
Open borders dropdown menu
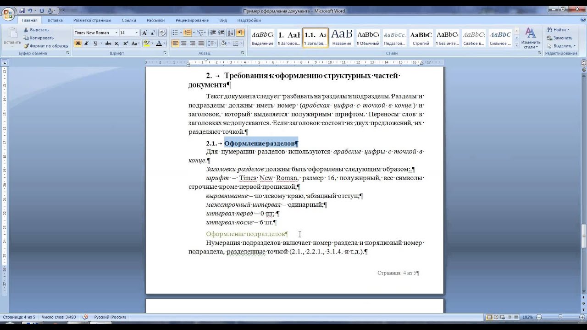click(x=242, y=44)
